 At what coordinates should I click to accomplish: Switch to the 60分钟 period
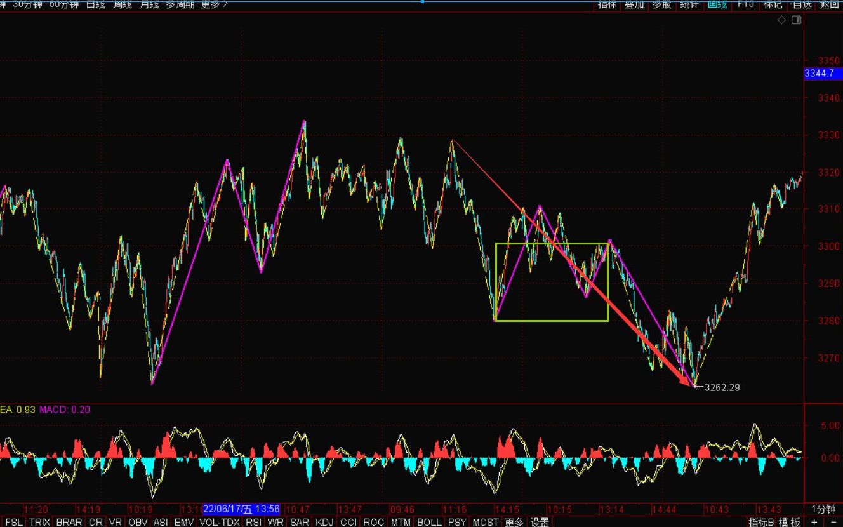tap(64, 4)
